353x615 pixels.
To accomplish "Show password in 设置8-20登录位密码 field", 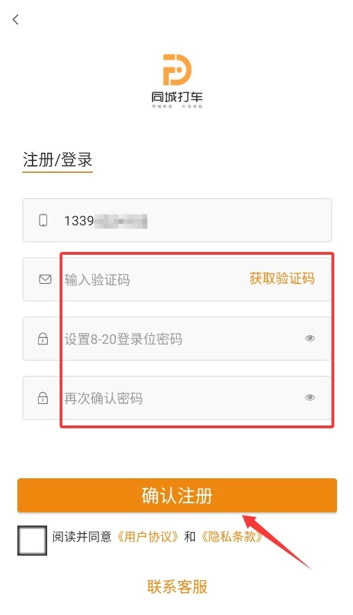I will (310, 338).
